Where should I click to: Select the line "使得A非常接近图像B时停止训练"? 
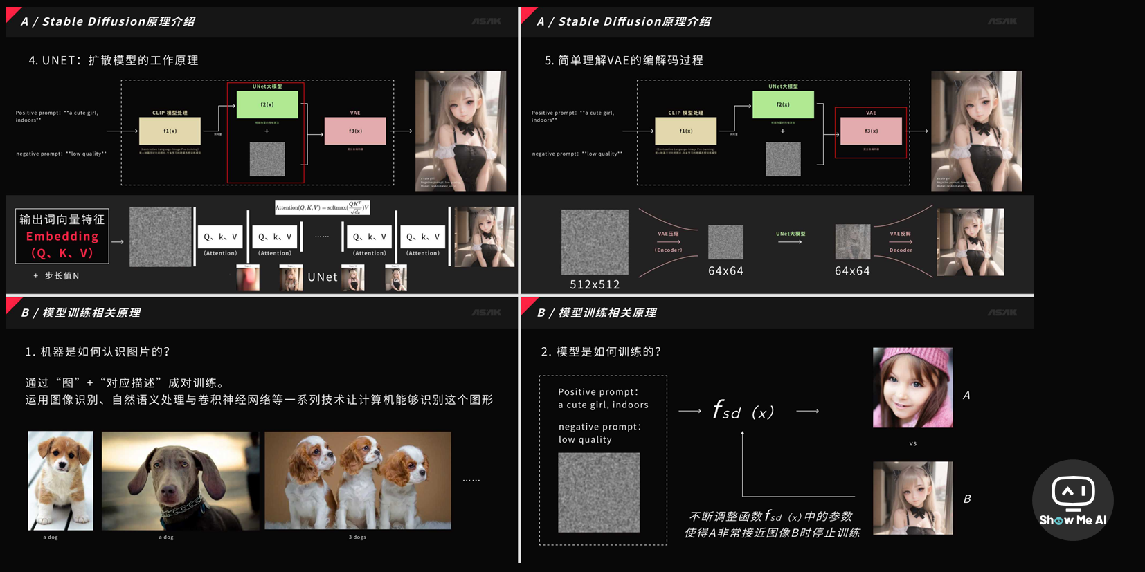[772, 533]
